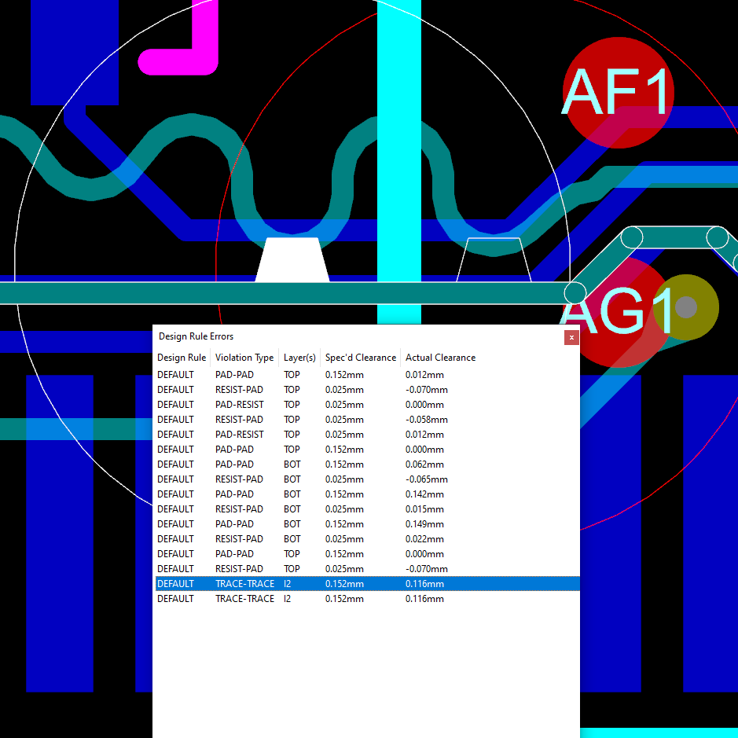Select the PAD-PAD BOT error with 0.149mm clearance
This screenshot has width=738, height=738.
click(314, 524)
